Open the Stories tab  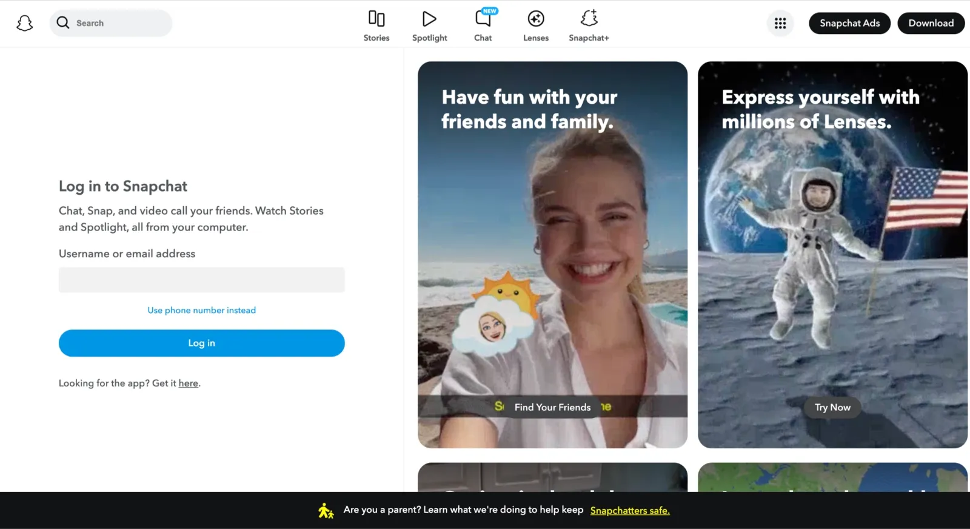pyautogui.click(x=376, y=25)
